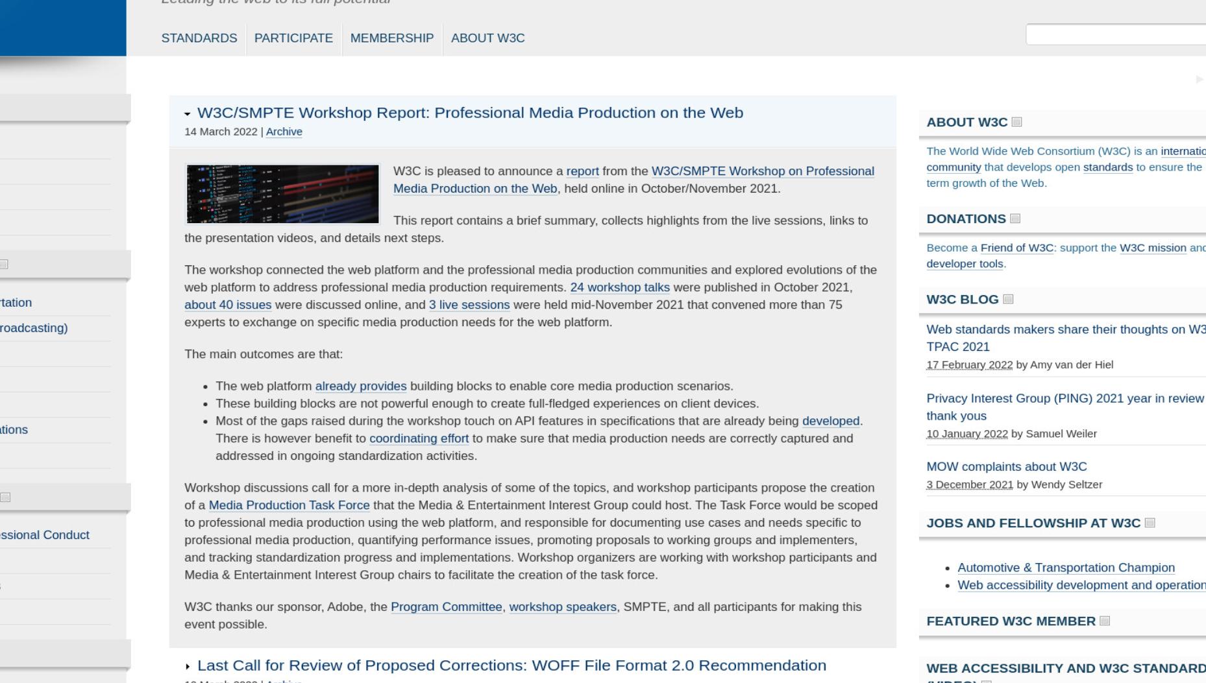
Task: Expand the Last Call for Review WOFF item
Action: click(x=188, y=666)
